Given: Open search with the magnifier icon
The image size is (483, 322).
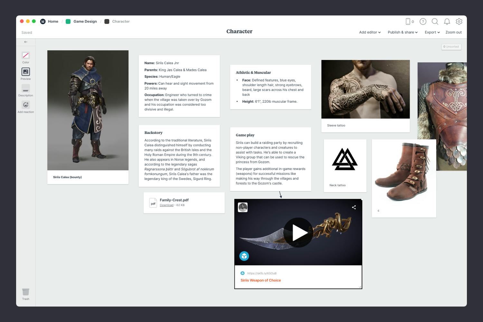Looking at the screenshot, I should (x=435, y=22).
